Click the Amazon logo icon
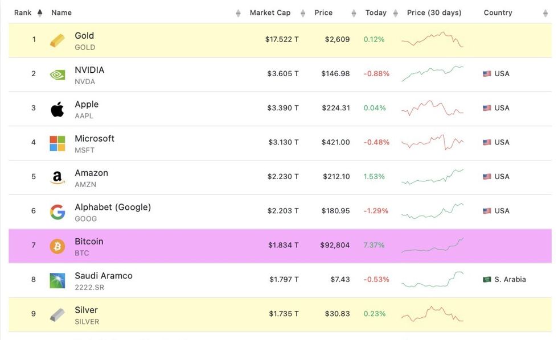Screen dimensions: 558x340 point(58,177)
